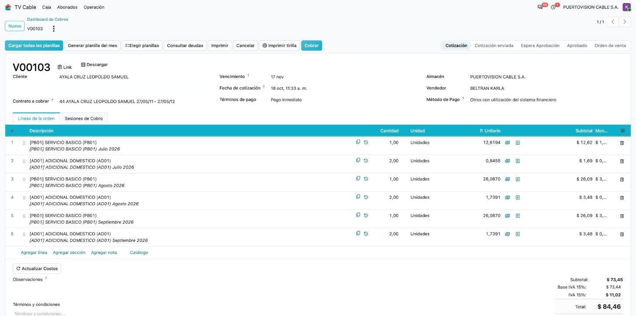Image resolution: width=636 pixels, height=316 pixels.
Task: Click the Actualizar Costos button
Action: (37, 268)
